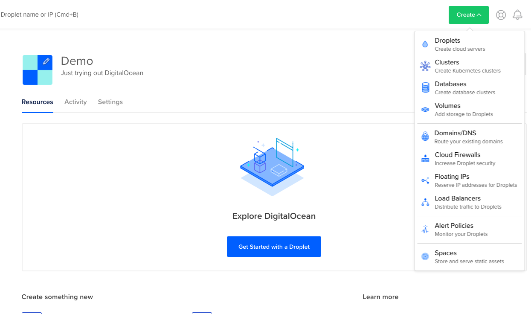Switch to the Settings tab
The image size is (531, 314).
tap(110, 102)
